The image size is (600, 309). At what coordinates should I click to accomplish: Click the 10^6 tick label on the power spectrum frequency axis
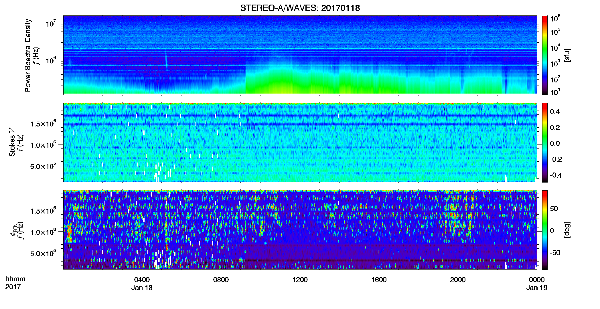coord(51,60)
